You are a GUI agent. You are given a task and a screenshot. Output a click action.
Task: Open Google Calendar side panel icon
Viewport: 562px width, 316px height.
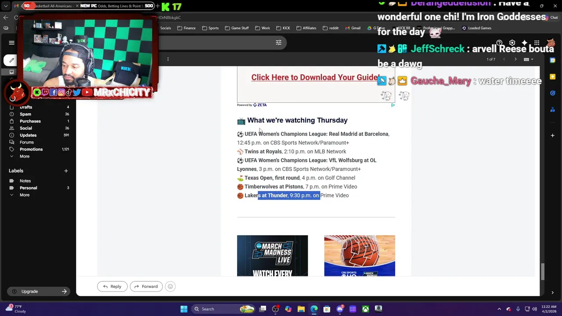click(x=553, y=60)
